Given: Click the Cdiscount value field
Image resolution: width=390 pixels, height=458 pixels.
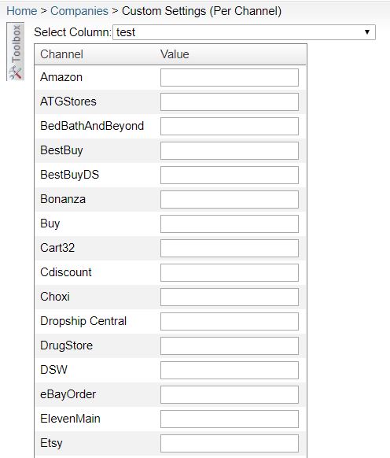Looking at the screenshot, I should (230, 272).
